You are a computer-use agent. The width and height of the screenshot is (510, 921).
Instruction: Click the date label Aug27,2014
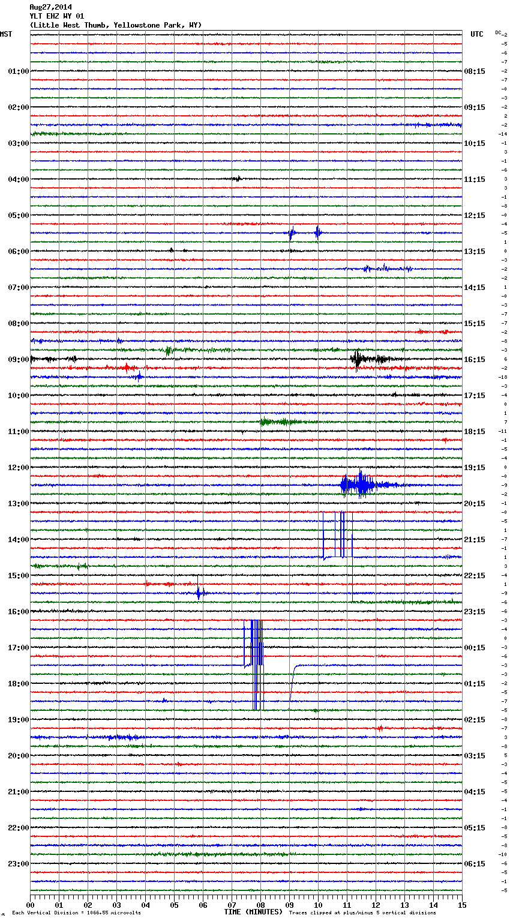(x=50, y=7)
